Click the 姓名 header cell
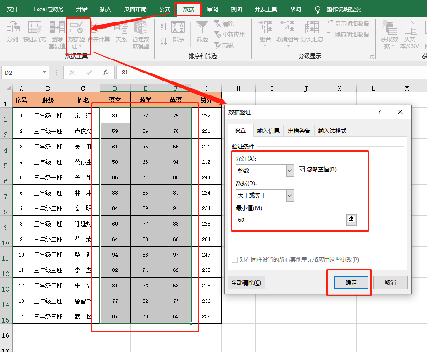This screenshot has height=352, width=427. [83, 100]
